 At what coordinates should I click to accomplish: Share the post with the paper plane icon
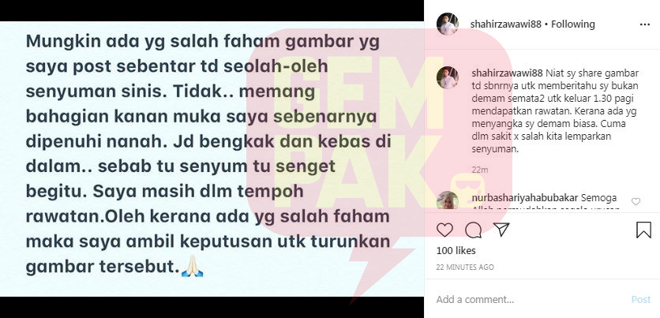[501, 230]
